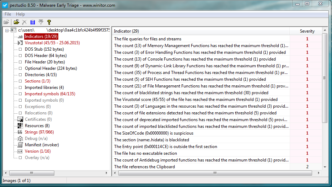332x187 pixels.
Task: Open help via yellow question mark icon
Action: [x=49, y=22]
